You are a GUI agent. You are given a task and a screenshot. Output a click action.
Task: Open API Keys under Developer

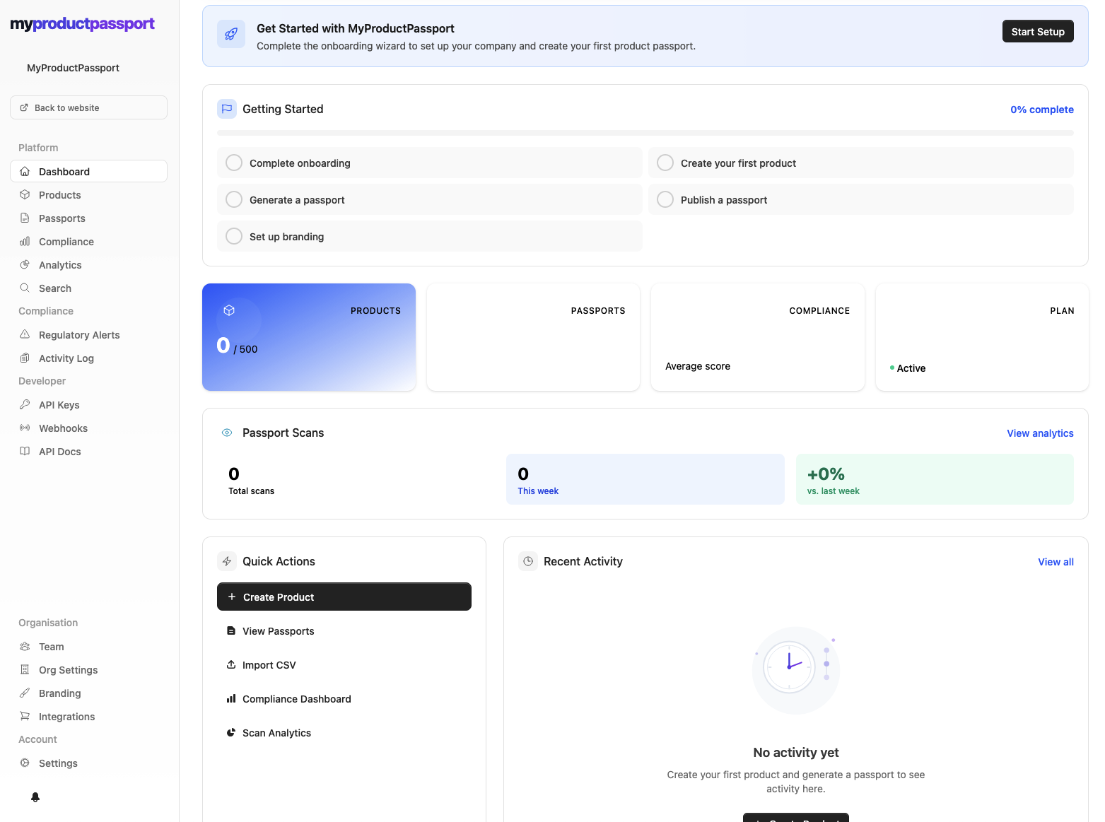click(58, 404)
